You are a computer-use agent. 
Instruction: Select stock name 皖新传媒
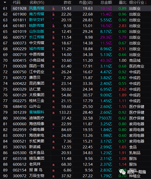pyautogui.click(x=37, y=26)
